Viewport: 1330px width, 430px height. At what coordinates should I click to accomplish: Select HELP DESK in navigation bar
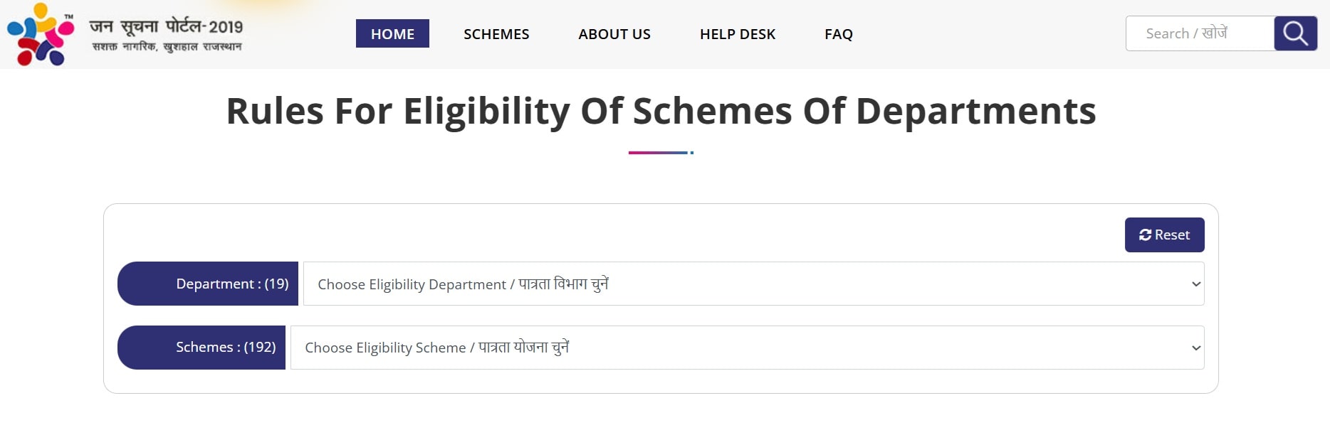pyautogui.click(x=738, y=33)
